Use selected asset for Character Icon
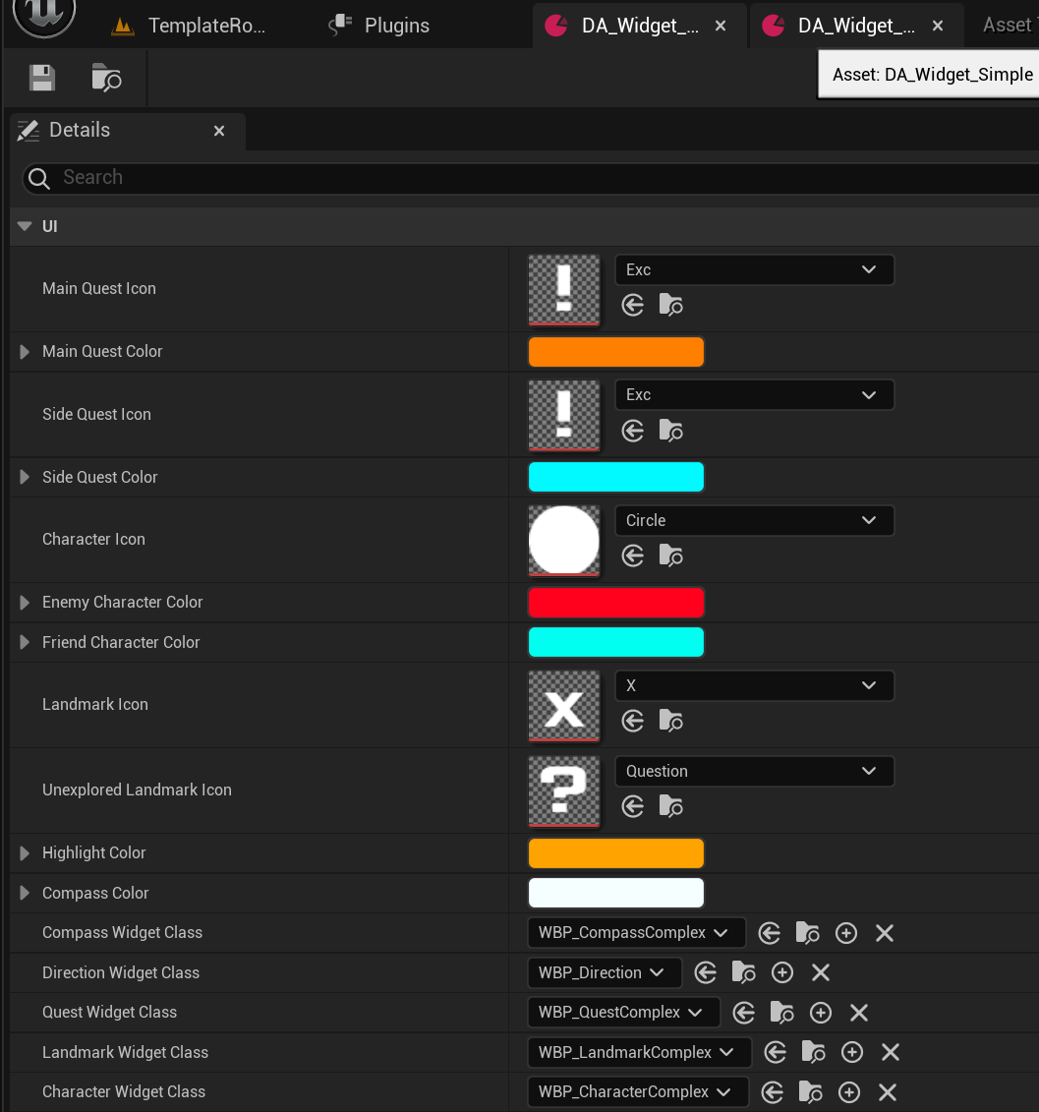The width and height of the screenshot is (1039, 1112). click(x=633, y=556)
